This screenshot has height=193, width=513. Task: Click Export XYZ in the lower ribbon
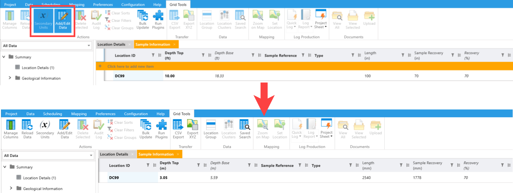click(193, 129)
